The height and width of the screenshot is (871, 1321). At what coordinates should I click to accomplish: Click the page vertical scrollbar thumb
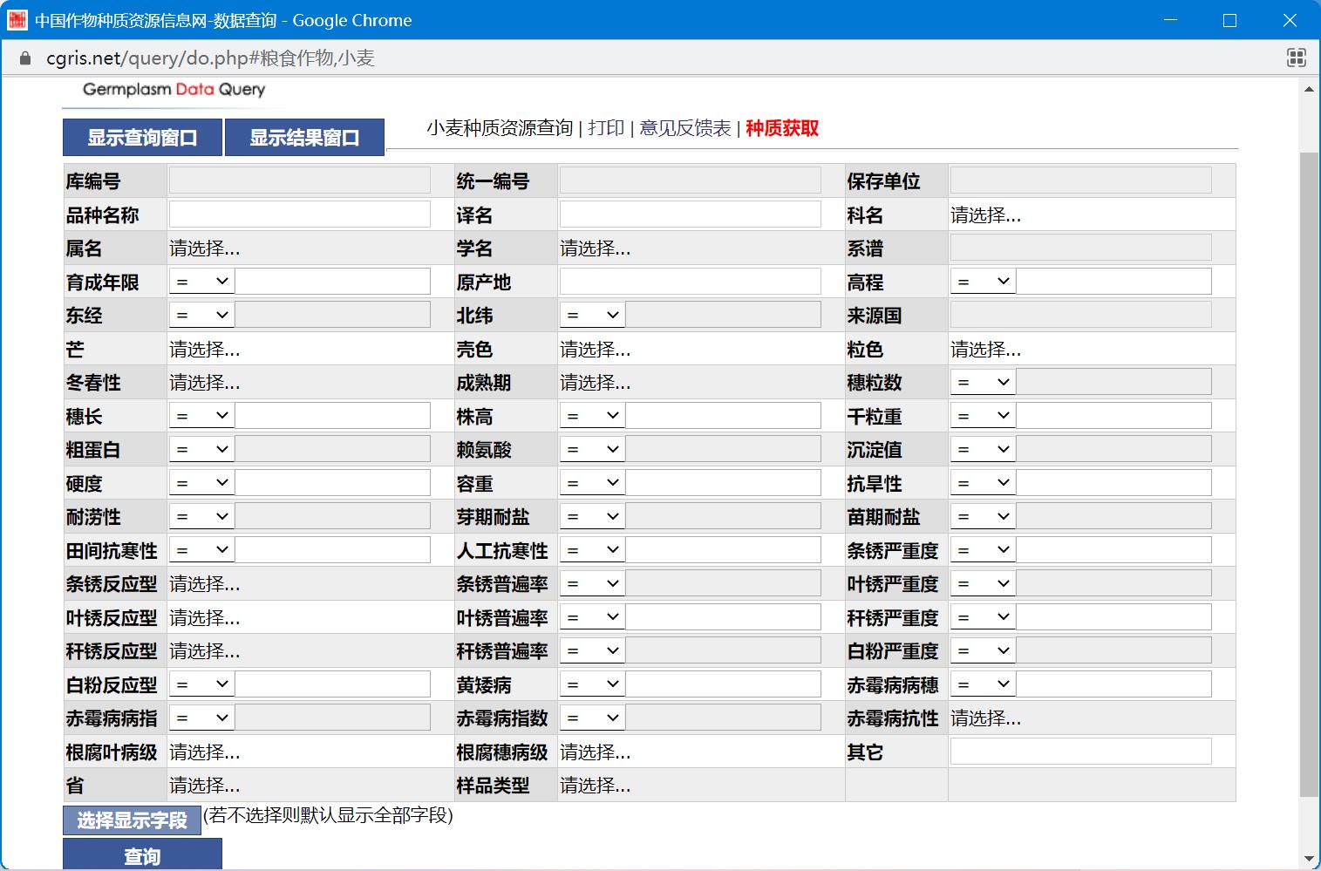1309,474
